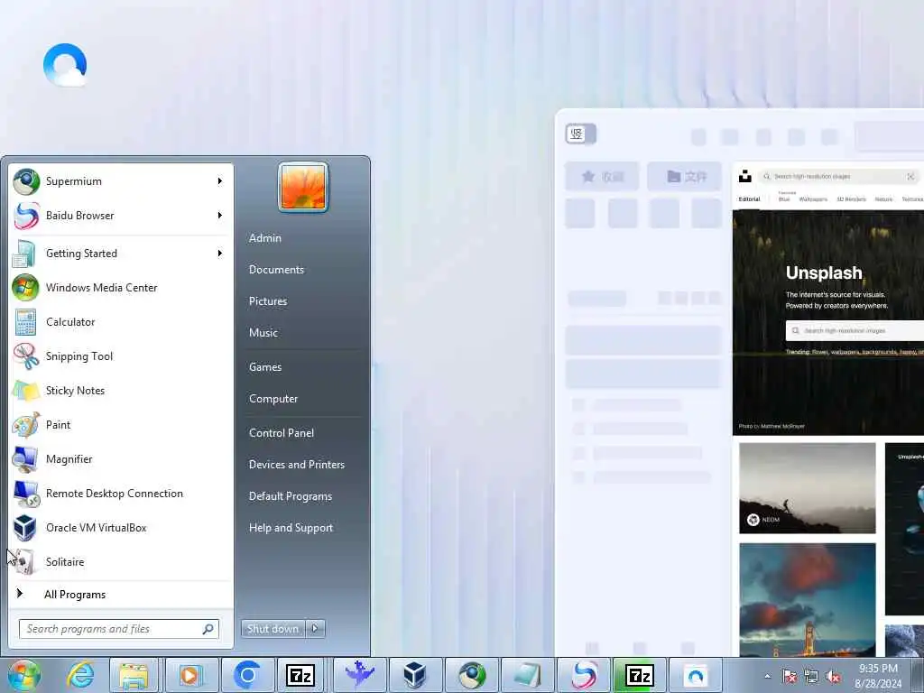Viewport: 924px width, 693px height.
Task: Click the Search programs and files box
Action: [119, 629]
